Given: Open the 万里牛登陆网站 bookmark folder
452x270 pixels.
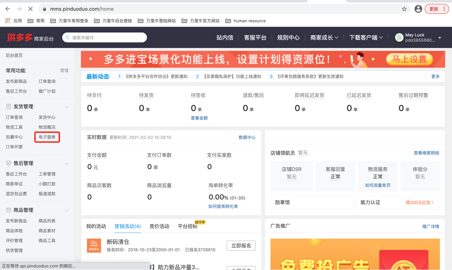Looking at the screenshot, I should (157, 21).
